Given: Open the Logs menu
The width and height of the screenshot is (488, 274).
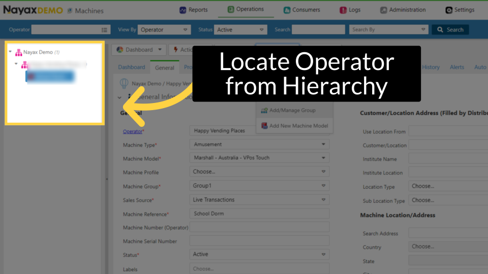Looking at the screenshot, I should (350, 10).
